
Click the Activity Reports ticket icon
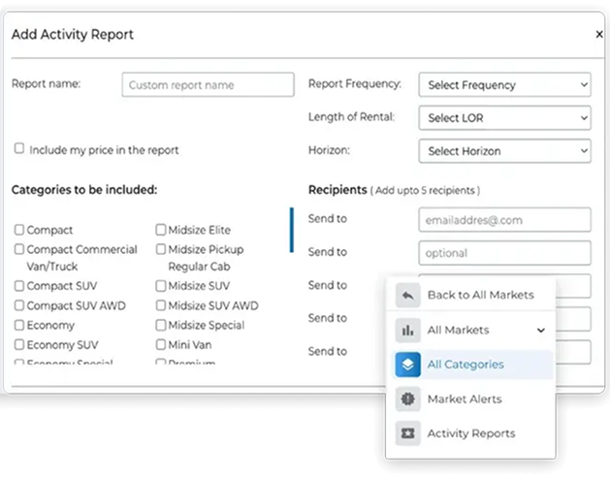(x=407, y=432)
